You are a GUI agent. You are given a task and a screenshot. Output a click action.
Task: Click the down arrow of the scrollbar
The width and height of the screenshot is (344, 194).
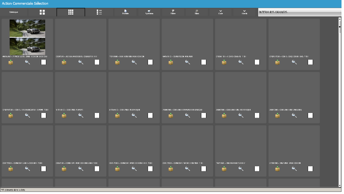click(x=340, y=186)
